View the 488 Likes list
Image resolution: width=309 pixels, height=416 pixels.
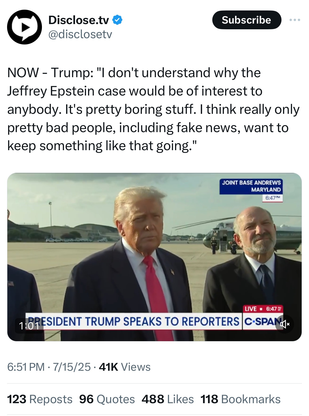click(168, 399)
